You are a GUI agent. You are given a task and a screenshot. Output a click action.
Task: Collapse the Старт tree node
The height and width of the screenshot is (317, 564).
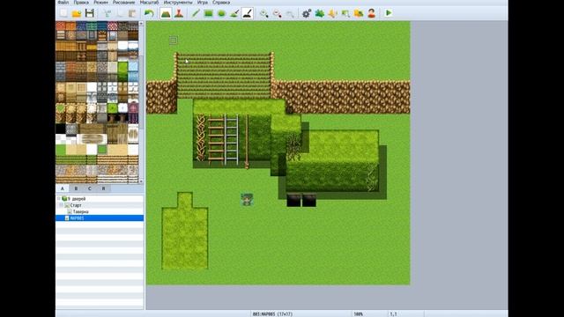pyautogui.click(x=62, y=205)
